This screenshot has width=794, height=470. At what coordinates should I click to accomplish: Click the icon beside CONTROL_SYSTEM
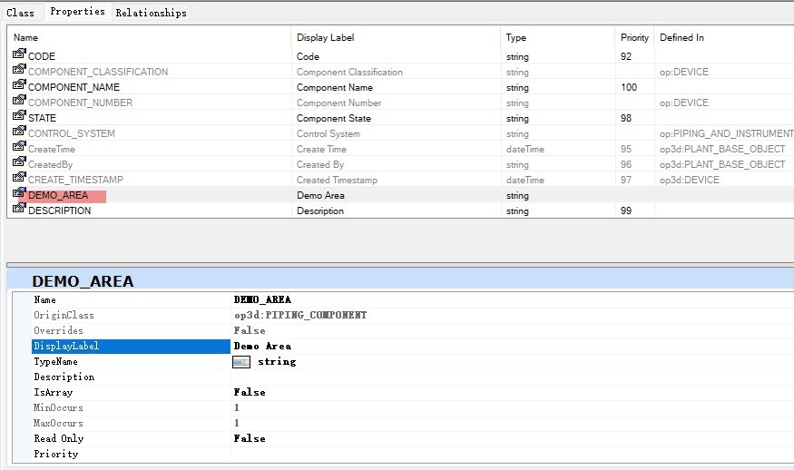19,132
